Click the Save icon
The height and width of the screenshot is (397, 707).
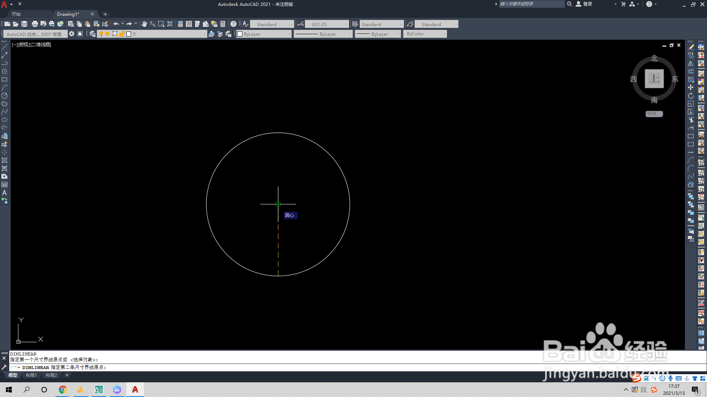click(x=24, y=24)
